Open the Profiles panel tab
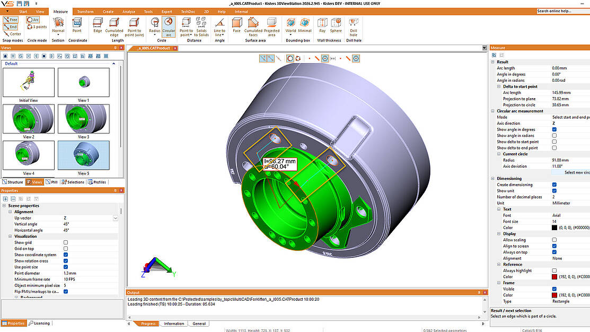This screenshot has height=332, width=590. coord(97,182)
